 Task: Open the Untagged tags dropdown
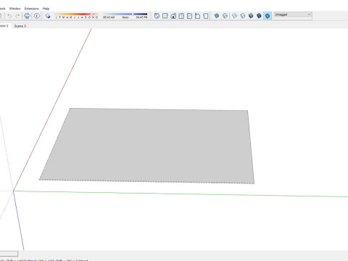[292, 14]
